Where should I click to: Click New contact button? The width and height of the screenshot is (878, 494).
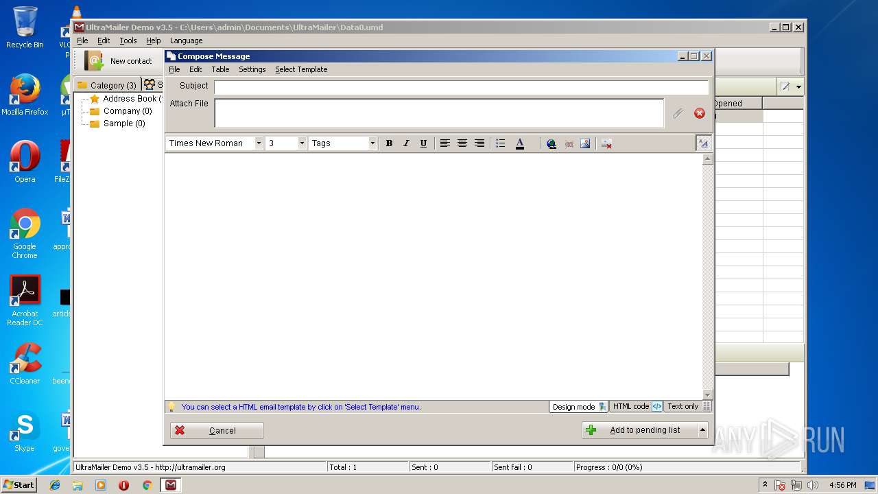pyautogui.click(x=119, y=61)
